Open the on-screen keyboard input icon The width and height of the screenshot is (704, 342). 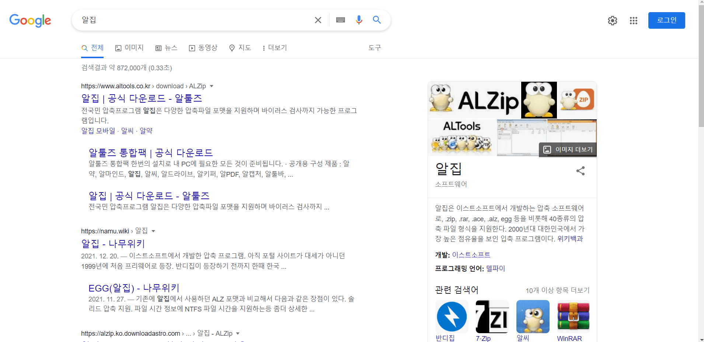click(x=341, y=20)
